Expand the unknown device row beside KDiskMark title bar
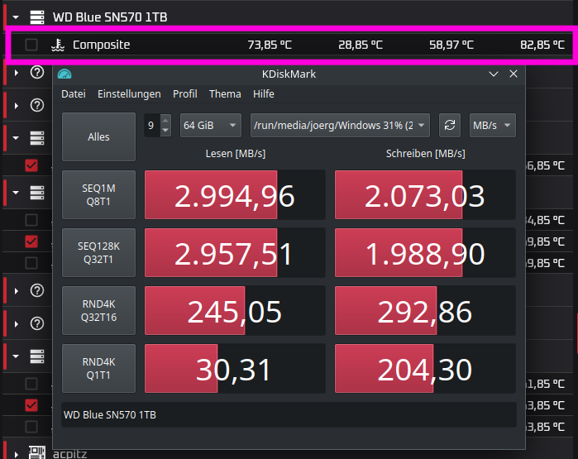The image size is (578, 459). (x=17, y=73)
